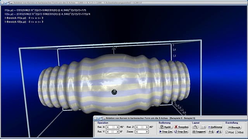Click the Stop Sim. button
This screenshot has height=139, width=248.
point(165,131)
